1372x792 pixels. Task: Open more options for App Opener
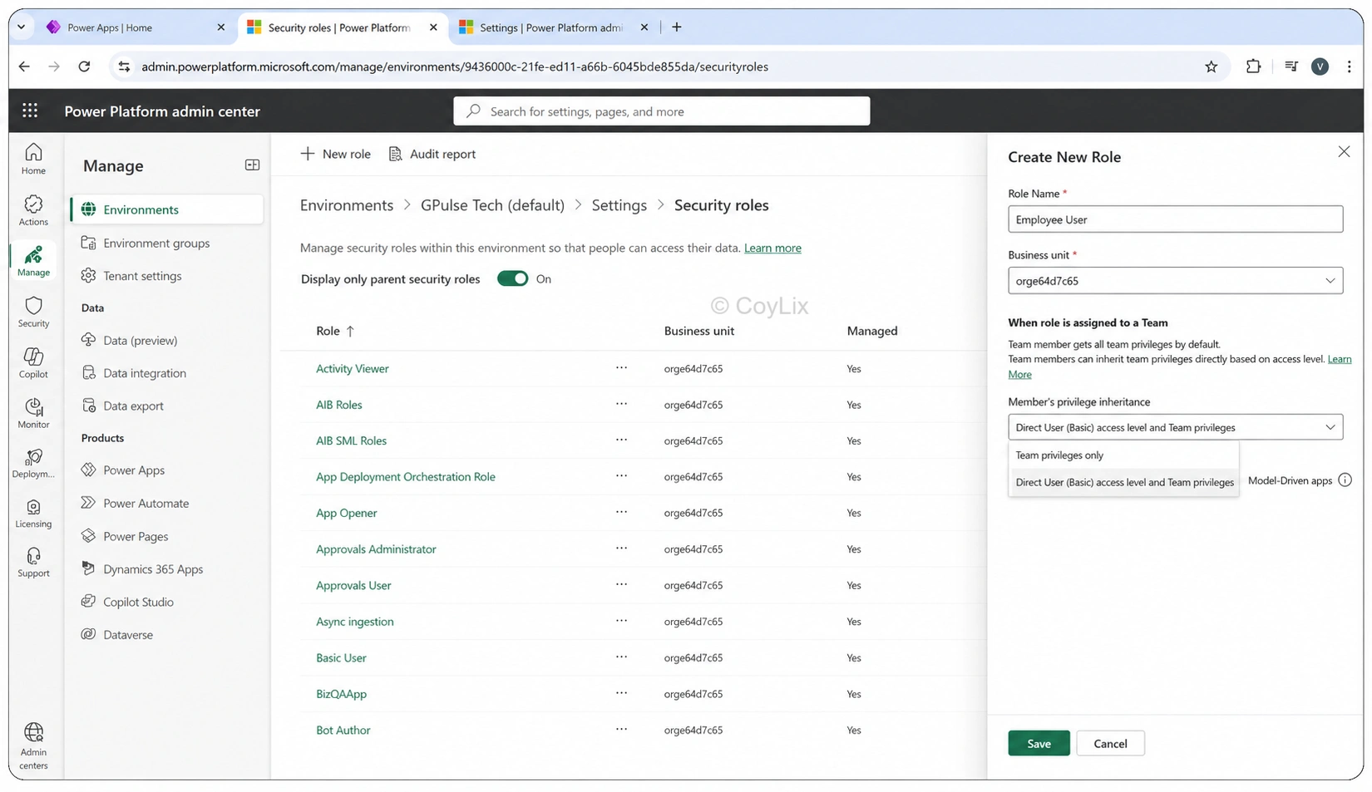point(621,512)
